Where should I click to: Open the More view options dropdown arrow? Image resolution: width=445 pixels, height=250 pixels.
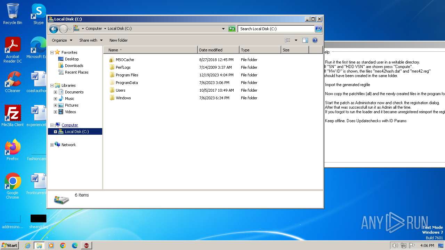point(296,40)
